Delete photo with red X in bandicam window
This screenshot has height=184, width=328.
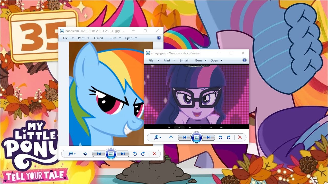click(154, 154)
